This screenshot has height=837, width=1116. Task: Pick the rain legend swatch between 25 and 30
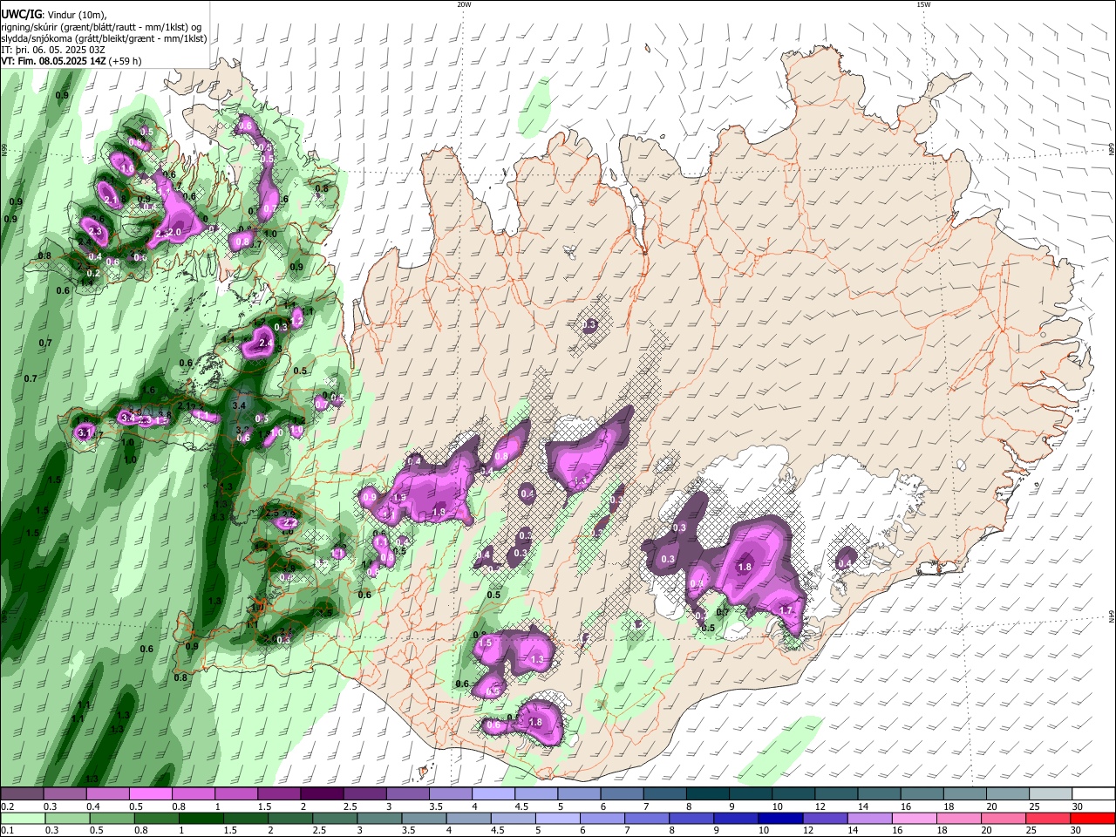[1049, 819]
